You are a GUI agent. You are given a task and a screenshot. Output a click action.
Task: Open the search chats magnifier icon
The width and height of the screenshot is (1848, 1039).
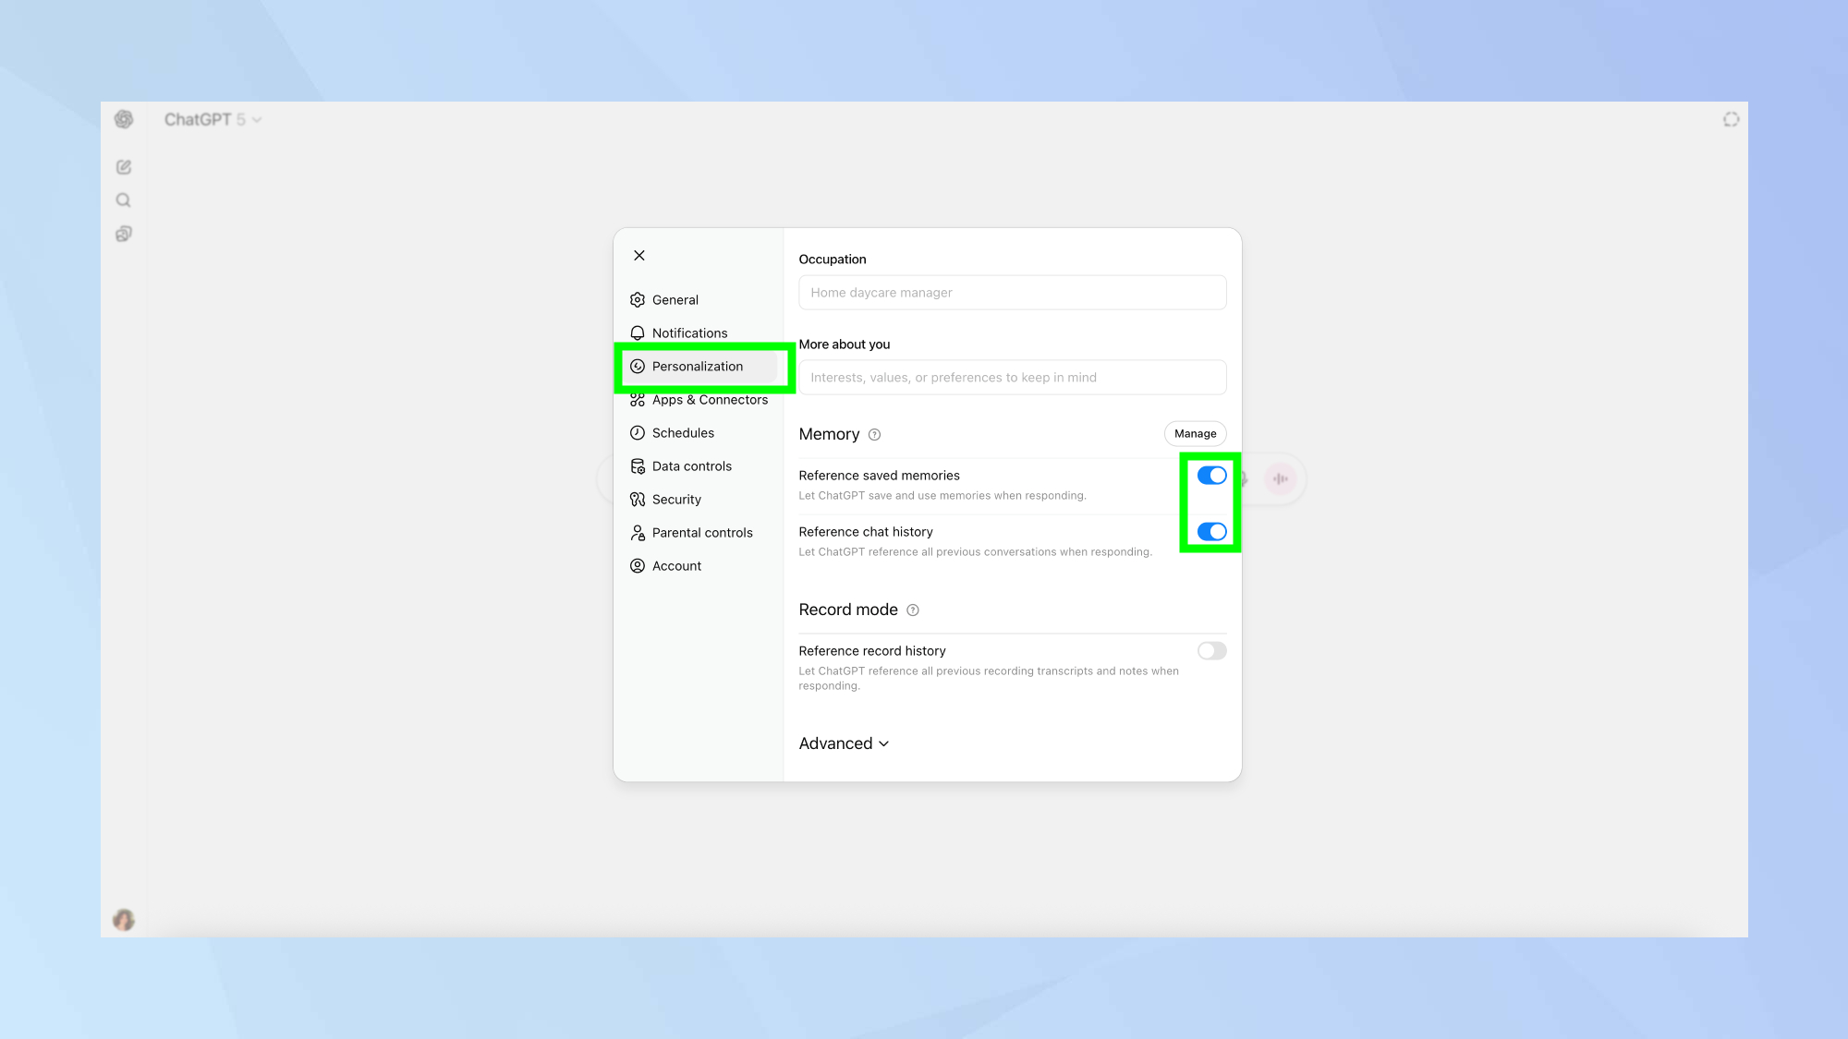[x=124, y=200]
